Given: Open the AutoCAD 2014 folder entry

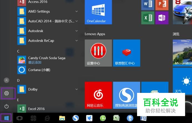Looking at the screenshot, I should point(48,21).
